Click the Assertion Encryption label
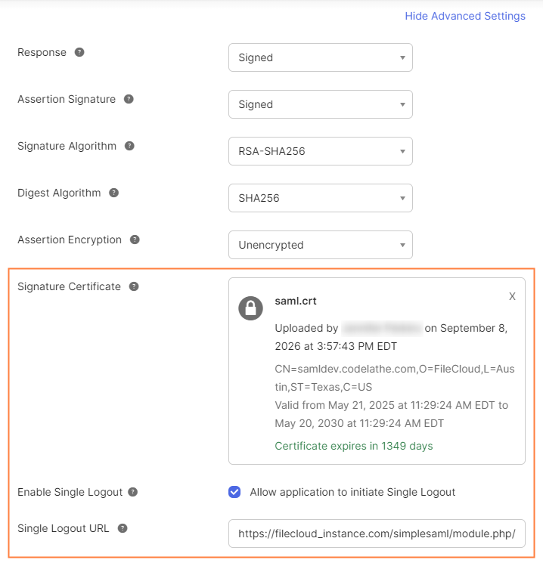 point(70,240)
